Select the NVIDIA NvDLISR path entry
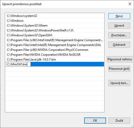134x128 pixels. click(x=55, y=55)
